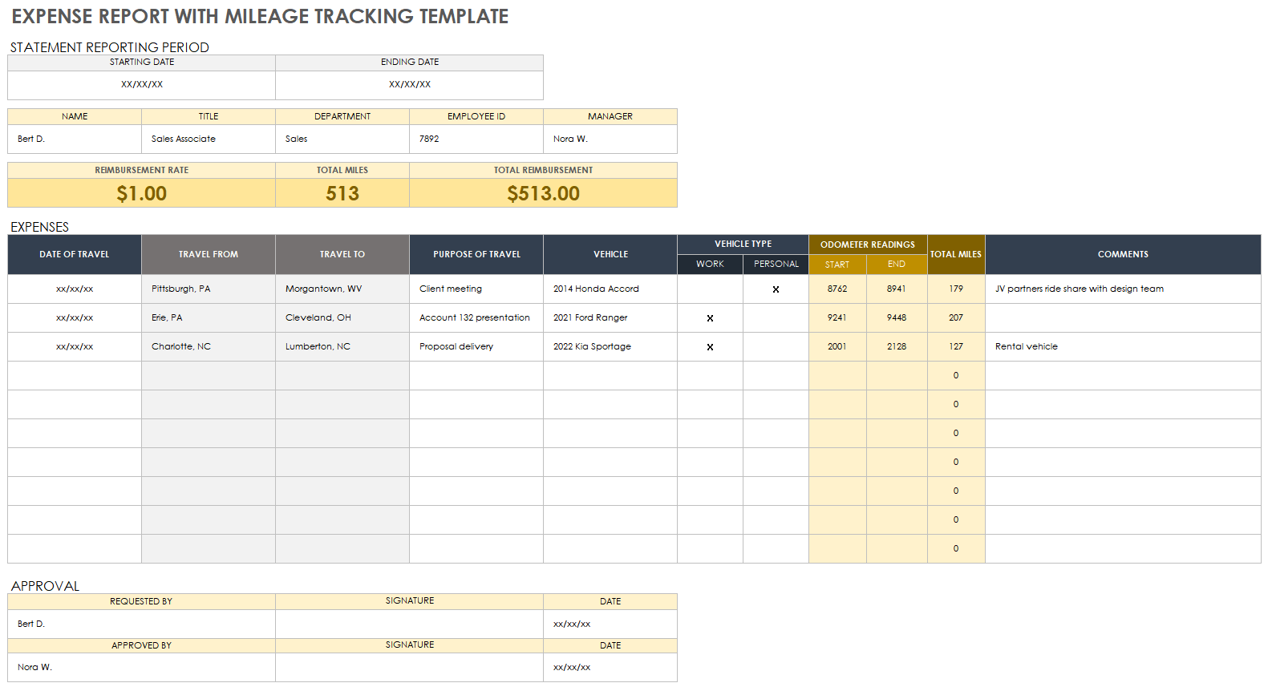Toggle the Personal x mark for Honda Accord

pyautogui.click(x=776, y=289)
